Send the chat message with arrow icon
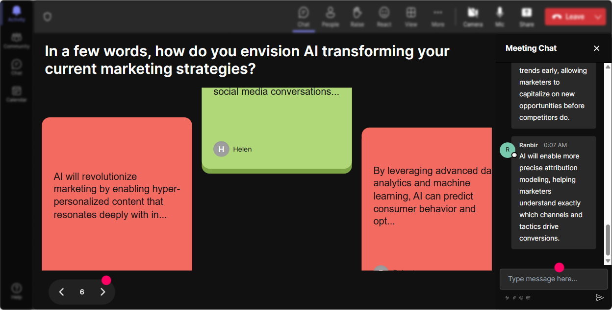612x310 pixels. pyautogui.click(x=599, y=298)
